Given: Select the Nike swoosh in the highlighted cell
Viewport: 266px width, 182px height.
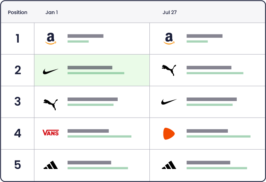Looking at the screenshot, I should (x=50, y=71).
